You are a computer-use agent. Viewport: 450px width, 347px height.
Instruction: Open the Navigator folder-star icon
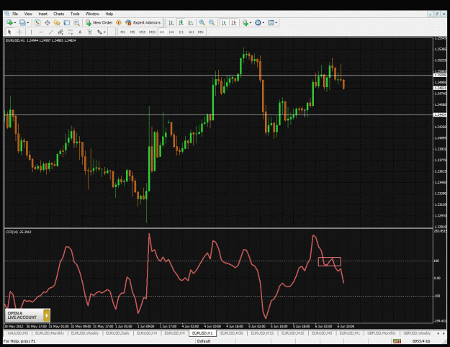point(57,22)
